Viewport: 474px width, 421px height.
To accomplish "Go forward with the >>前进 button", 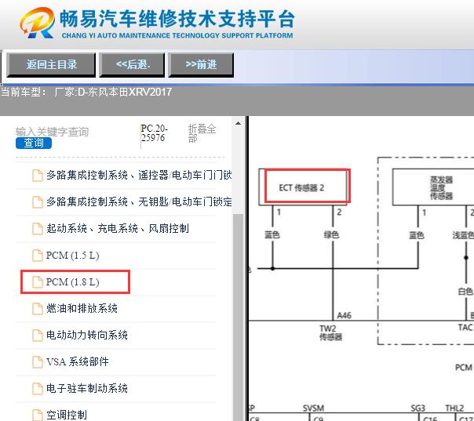I will pyautogui.click(x=201, y=64).
